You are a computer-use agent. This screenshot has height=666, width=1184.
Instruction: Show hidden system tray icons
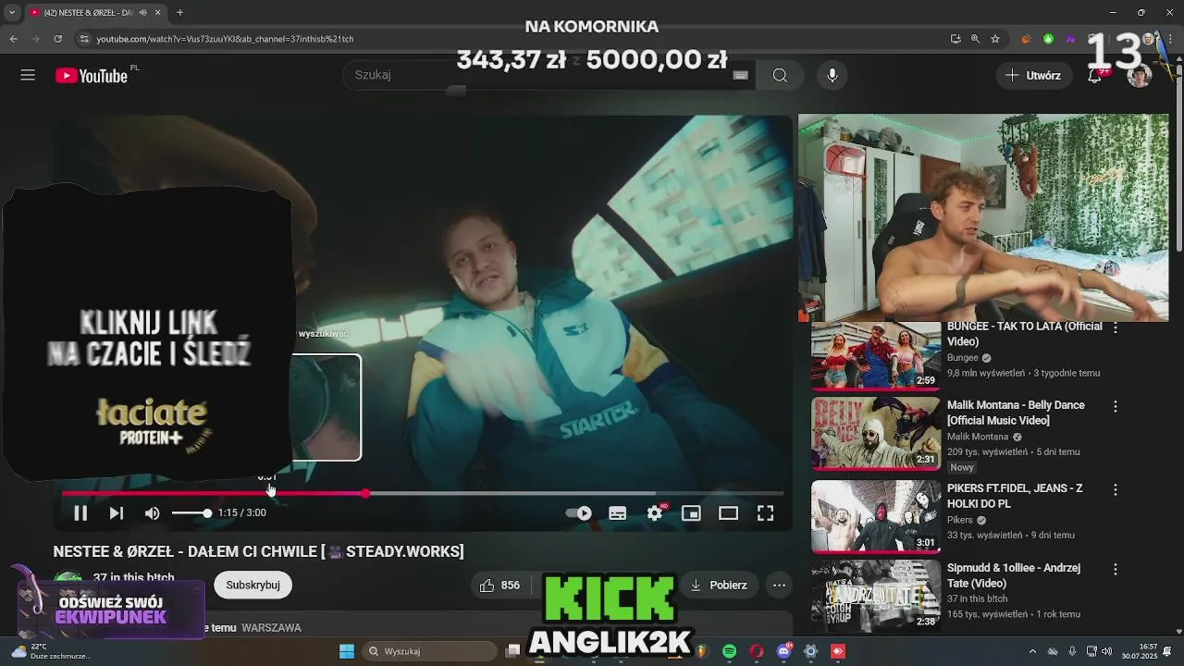click(x=1032, y=651)
